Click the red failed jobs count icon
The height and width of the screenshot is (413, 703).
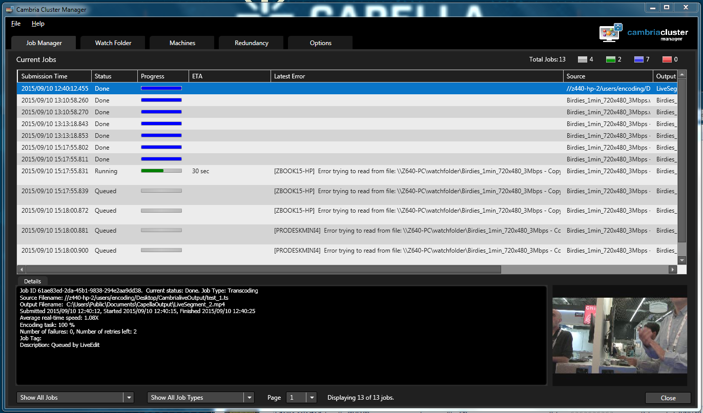point(667,59)
